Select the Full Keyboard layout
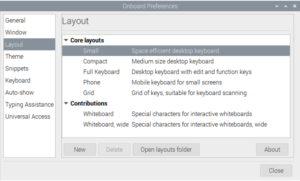The image size is (300, 181). pos(101,72)
